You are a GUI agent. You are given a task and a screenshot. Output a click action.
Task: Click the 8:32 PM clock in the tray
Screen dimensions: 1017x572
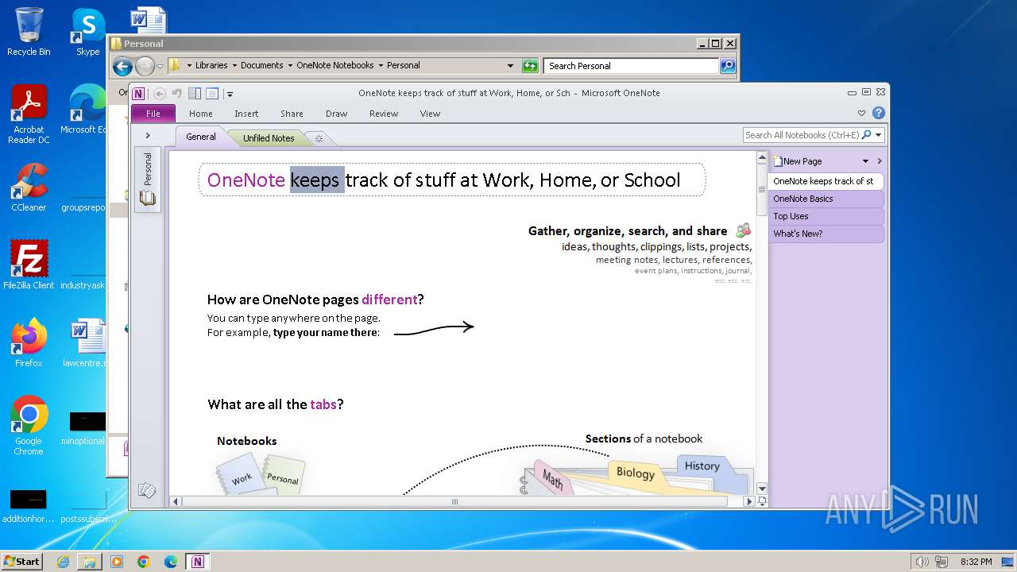tap(976, 562)
